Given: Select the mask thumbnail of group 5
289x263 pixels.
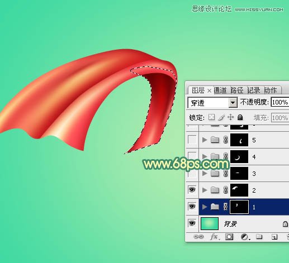Looking at the screenshot, I should pos(239,140).
